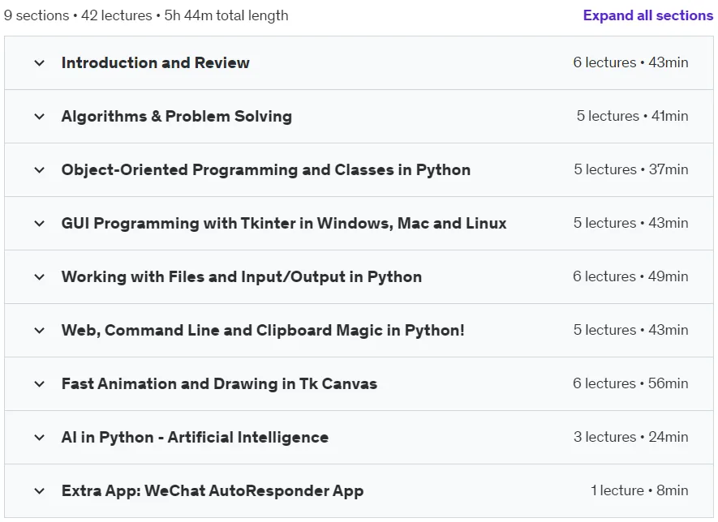Image resolution: width=718 pixels, height=522 pixels.
Task: Click chevron beside Fast Animation and Drawing
Action: pyautogui.click(x=40, y=384)
